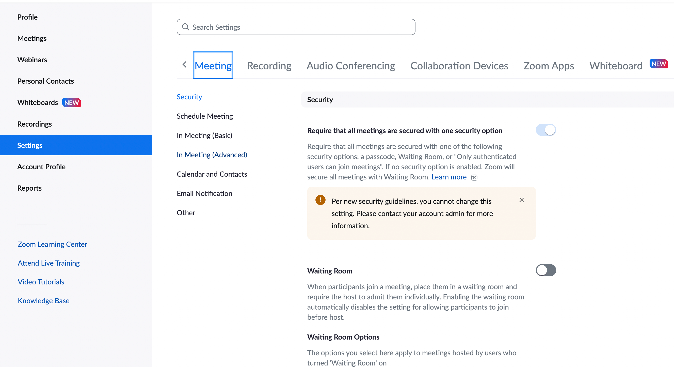Click the Recordings icon in left nav

(35, 123)
